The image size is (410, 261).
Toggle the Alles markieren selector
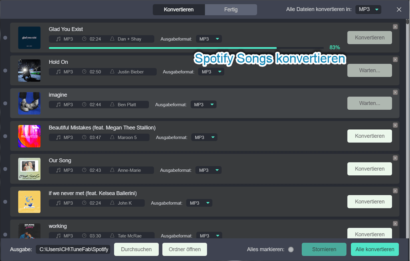click(x=291, y=249)
